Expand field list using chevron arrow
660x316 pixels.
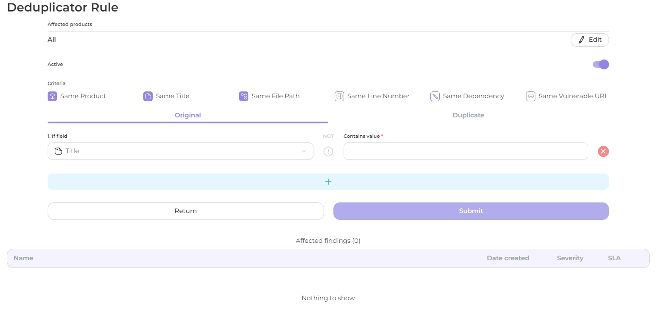(304, 151)
